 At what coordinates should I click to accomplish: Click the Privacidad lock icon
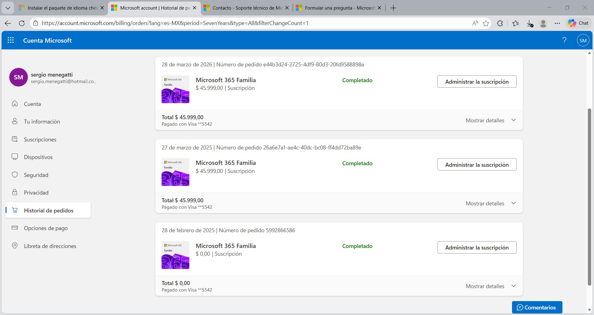pyautogui.click(x=15, y=192)
